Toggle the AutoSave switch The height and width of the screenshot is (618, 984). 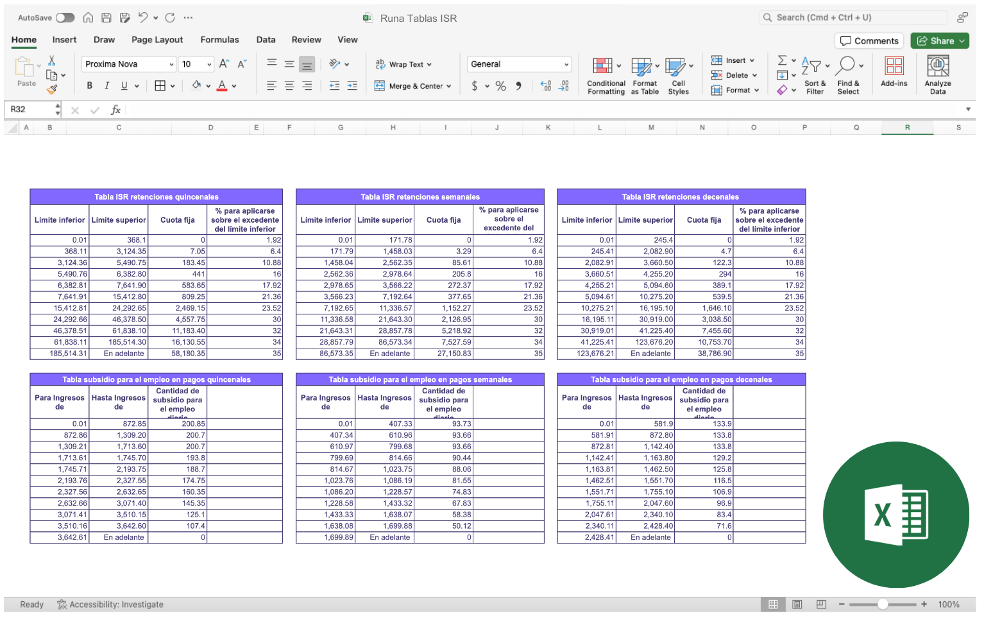click(x=65, y=18)
